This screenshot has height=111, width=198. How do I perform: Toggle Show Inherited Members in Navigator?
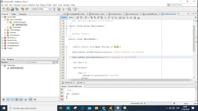pos(3,100)
